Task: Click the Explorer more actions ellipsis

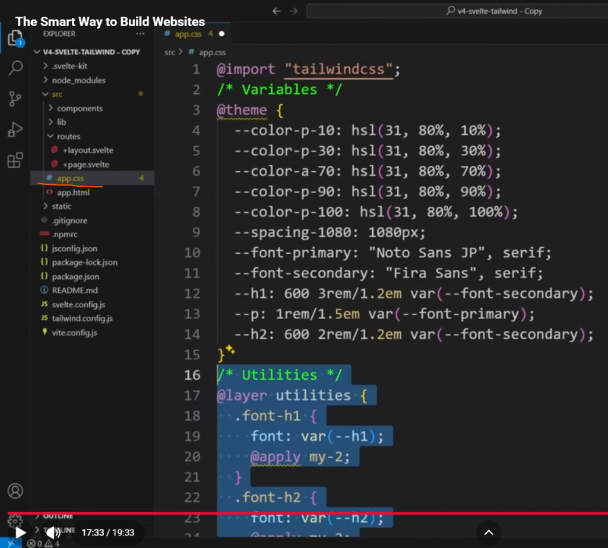Action: click(140, 34)
